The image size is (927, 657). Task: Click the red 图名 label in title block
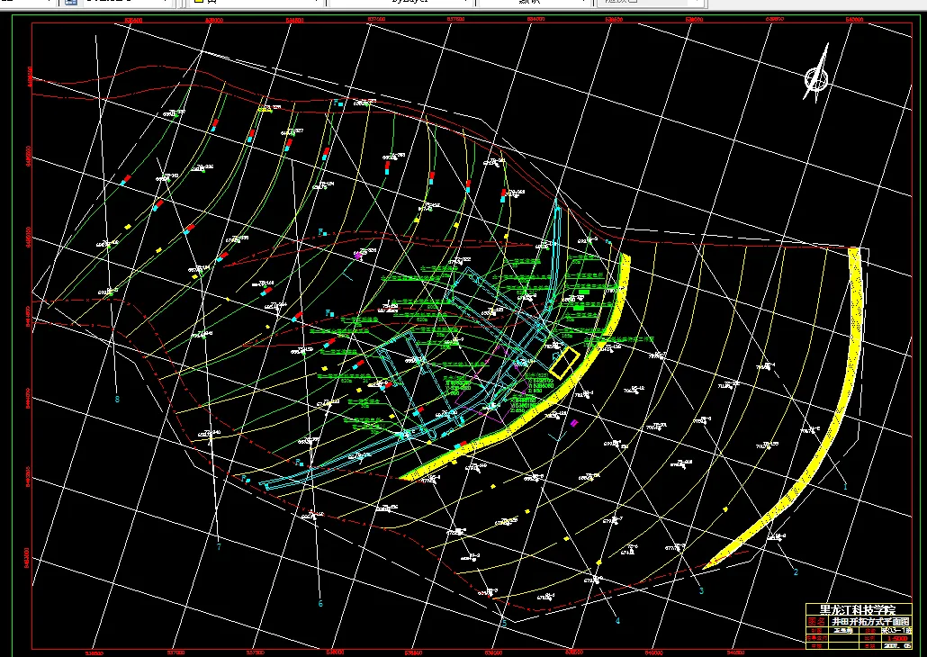coord(816,622)
